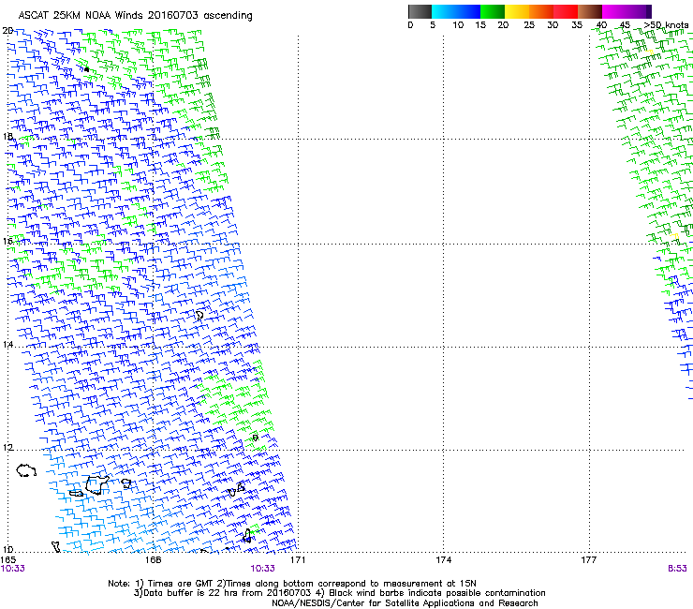Select the '10:33' time label beside longitude 171
The width and height of the screenshot is (693, 609).
262,569
